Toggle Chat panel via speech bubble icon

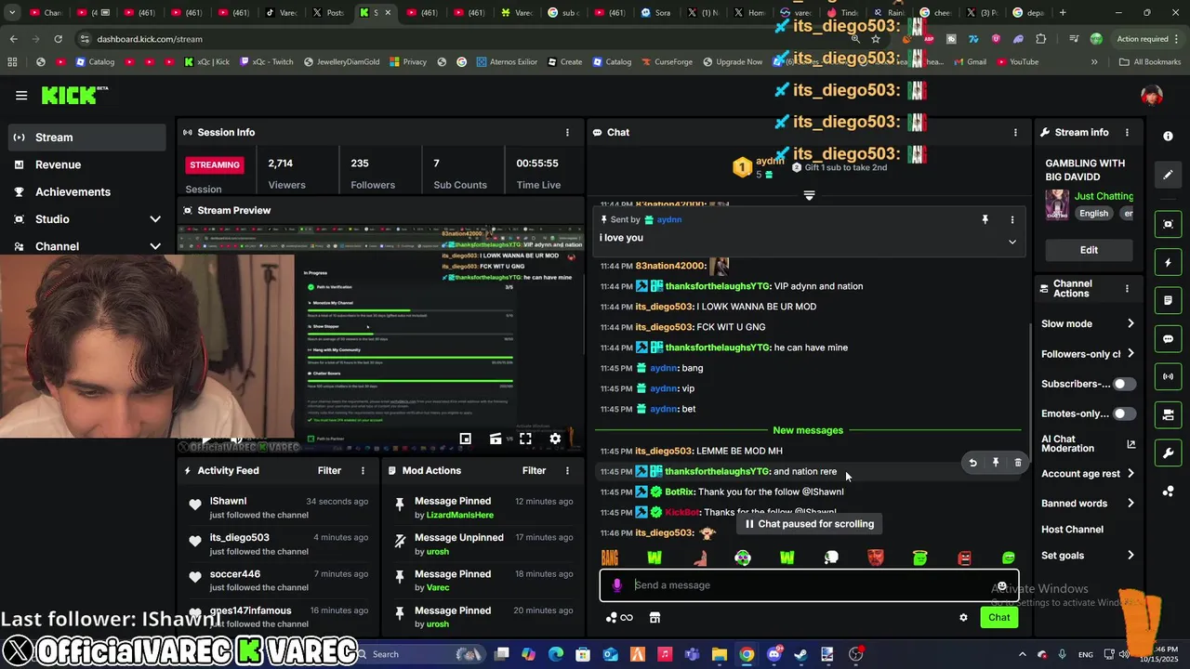tap(1169, 339)
